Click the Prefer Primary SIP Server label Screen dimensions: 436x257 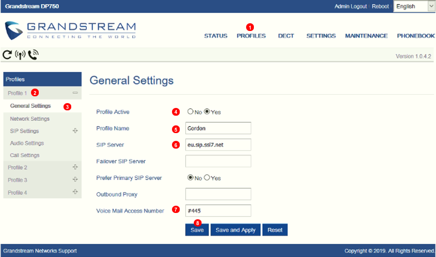coord(129,178)
